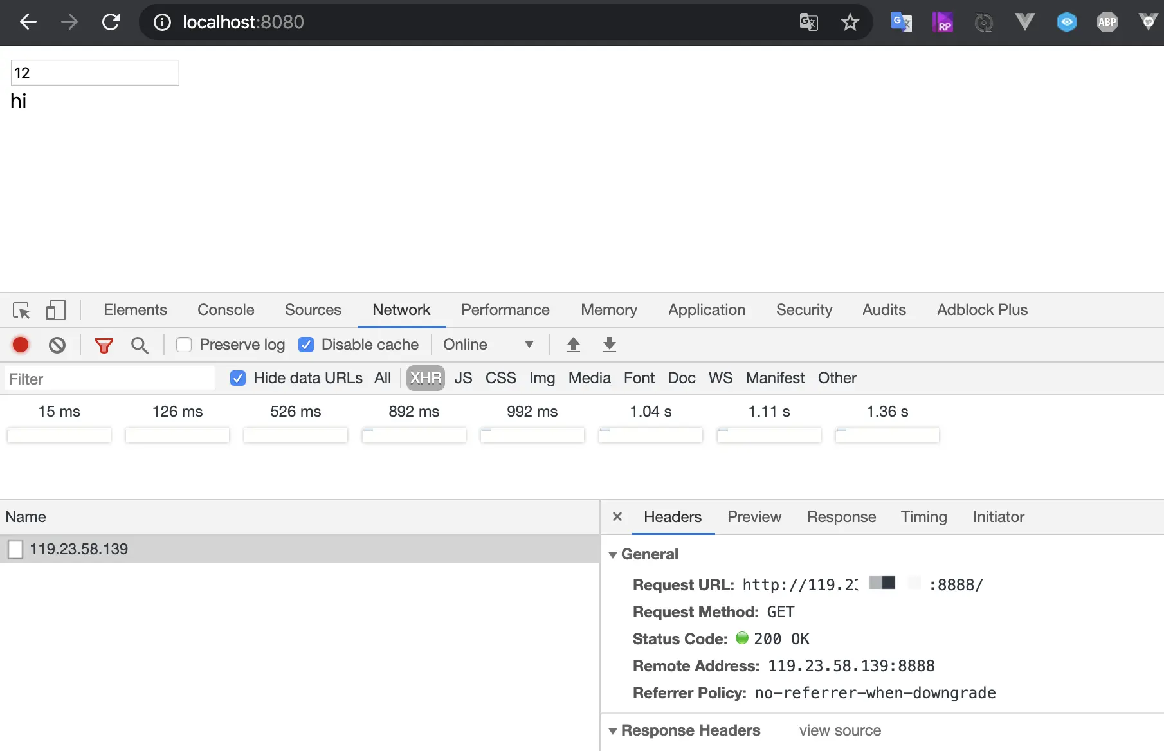Uncheck Hide data URLs
The image size is (1164, 751).
point(238,378)
